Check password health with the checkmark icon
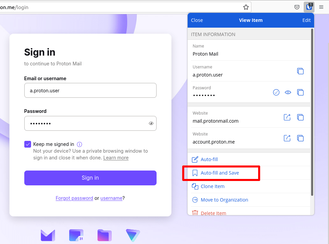The width and height of the screenshot is (329, 244). pos(276,92)
